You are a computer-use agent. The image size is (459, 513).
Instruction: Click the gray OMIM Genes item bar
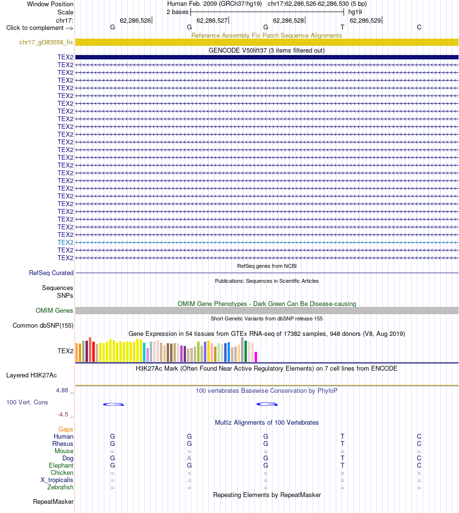(267, 310)
